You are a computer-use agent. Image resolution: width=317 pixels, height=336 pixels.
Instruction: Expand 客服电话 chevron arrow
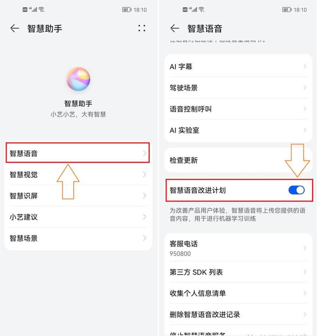tap(305, 248)
